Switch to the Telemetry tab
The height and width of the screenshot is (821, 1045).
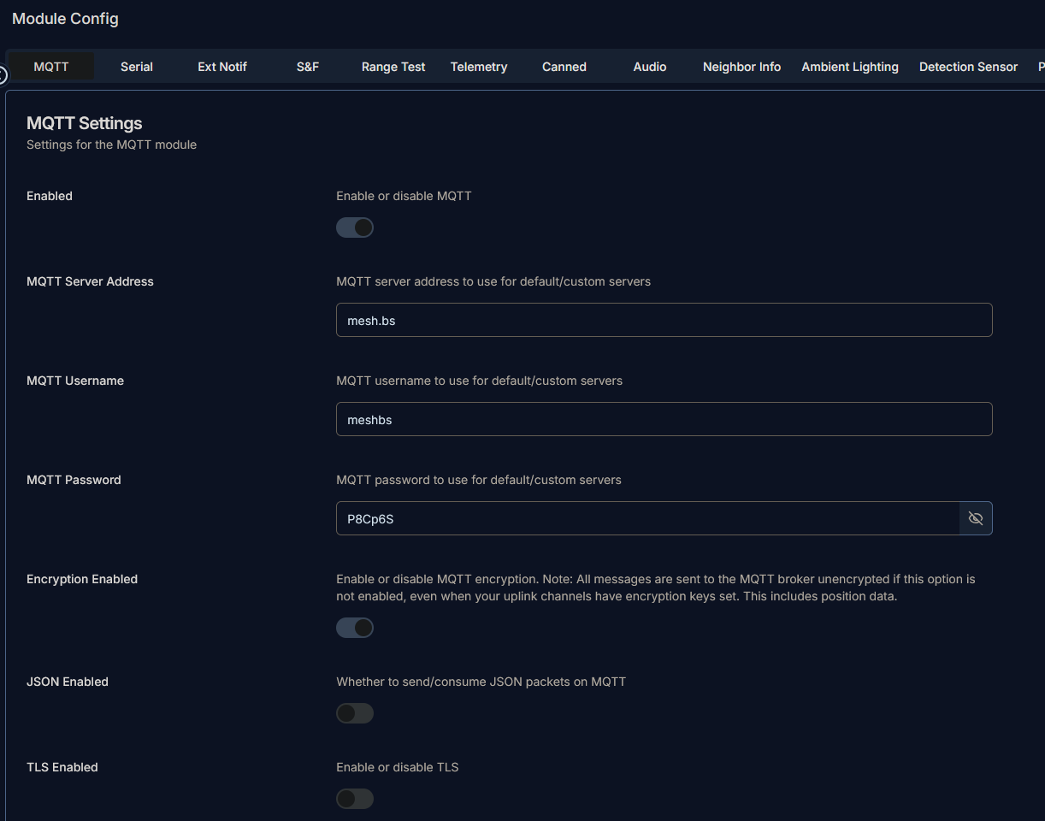[479, 67]
